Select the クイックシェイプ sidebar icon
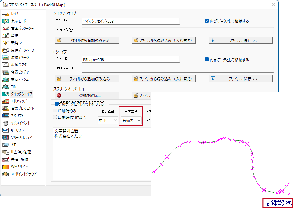This screenshot has height=208, width=293. click(5, 94)
